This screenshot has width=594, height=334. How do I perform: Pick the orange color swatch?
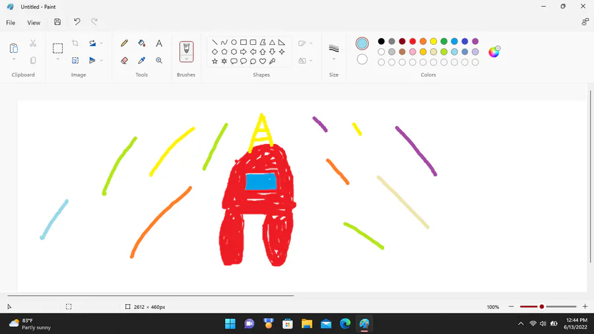click(x=423, y=42)
